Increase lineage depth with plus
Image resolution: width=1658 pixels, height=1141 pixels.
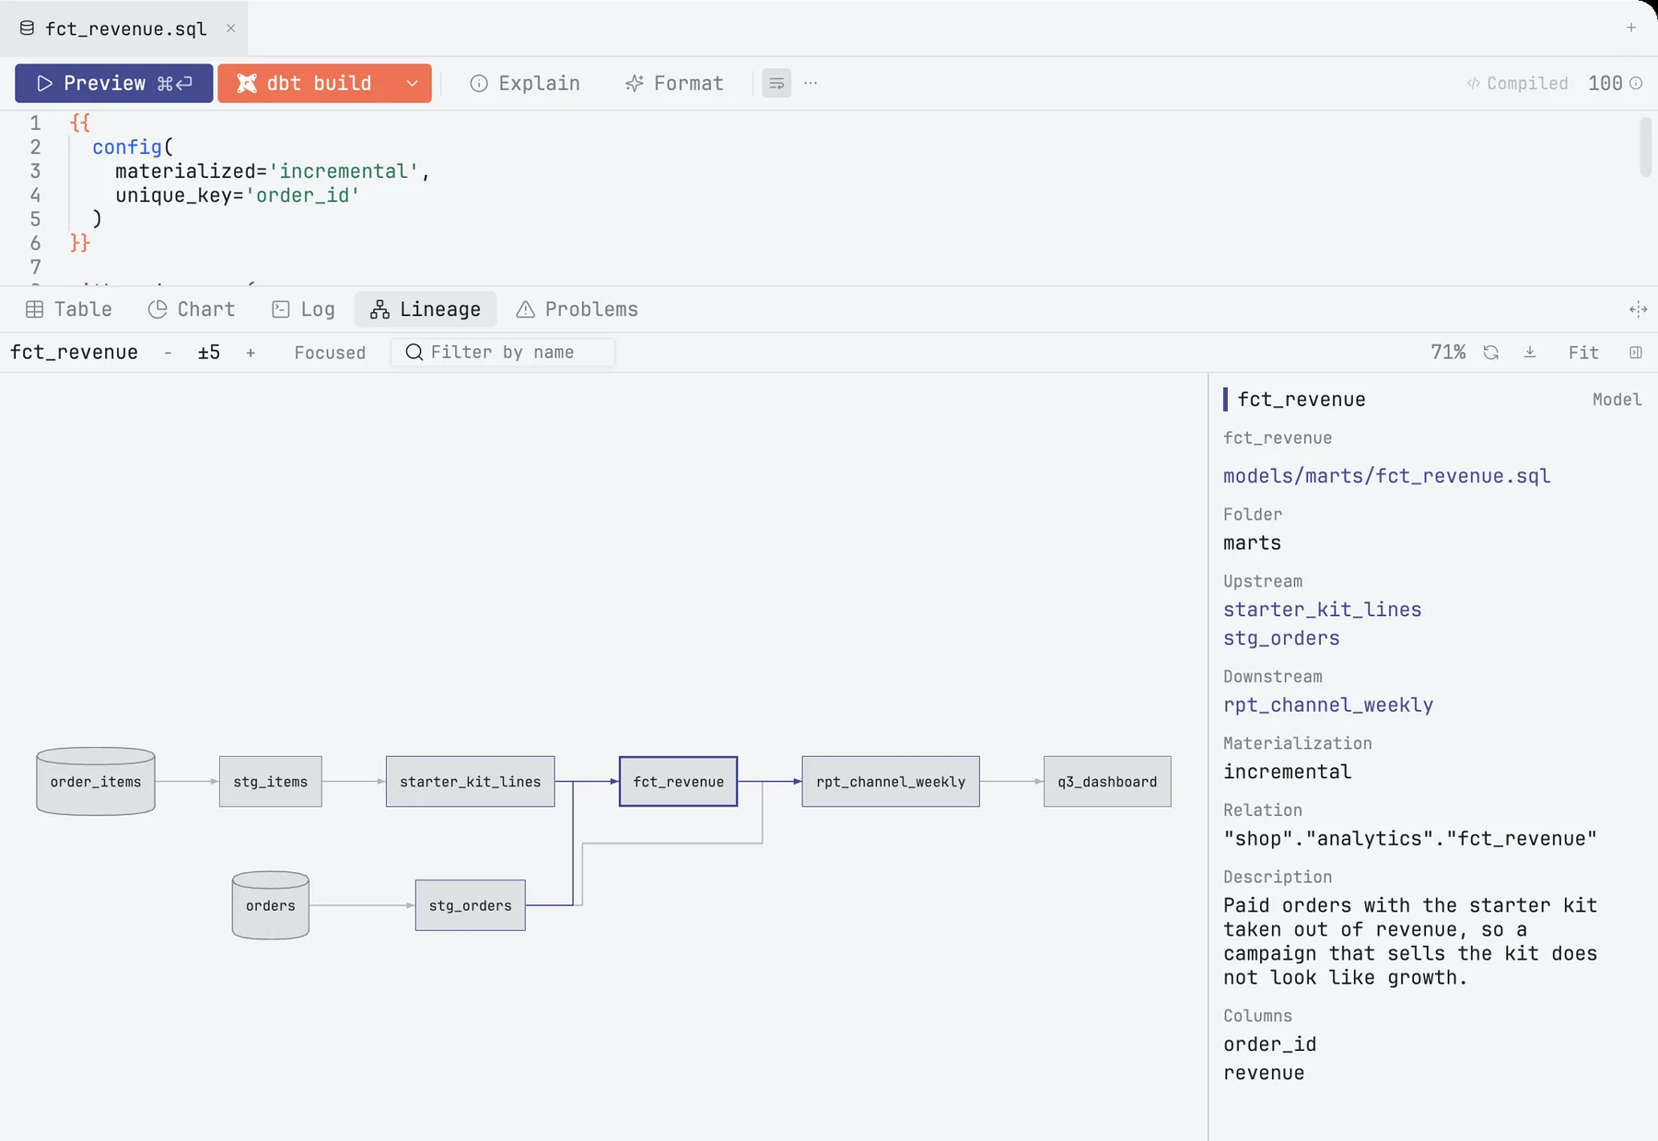pos(251,353)
